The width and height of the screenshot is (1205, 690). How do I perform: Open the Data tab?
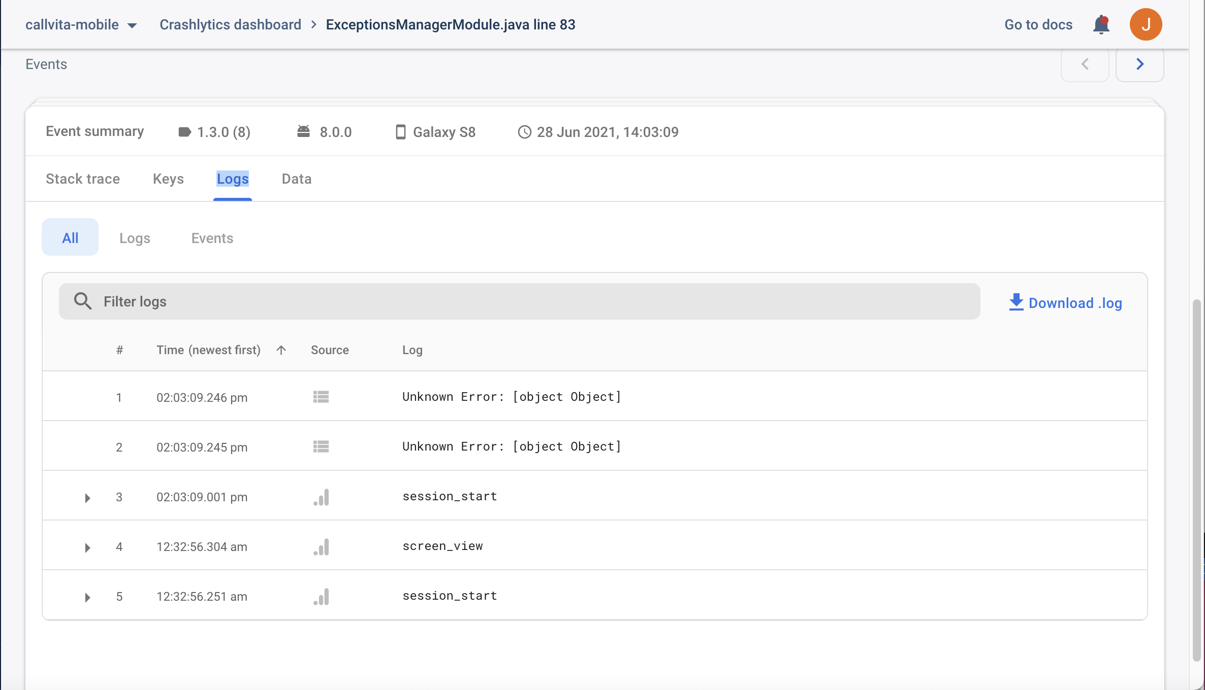[296, 179]
